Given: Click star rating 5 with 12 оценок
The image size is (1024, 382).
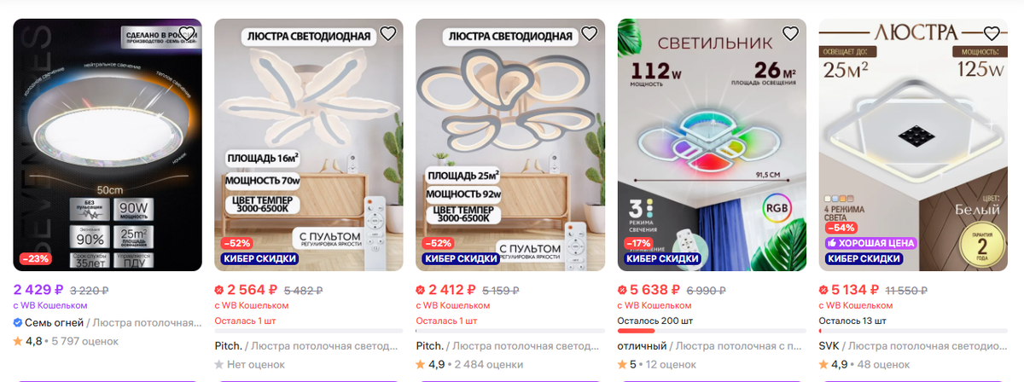Looking at the screenshot, I should (659, 364).
